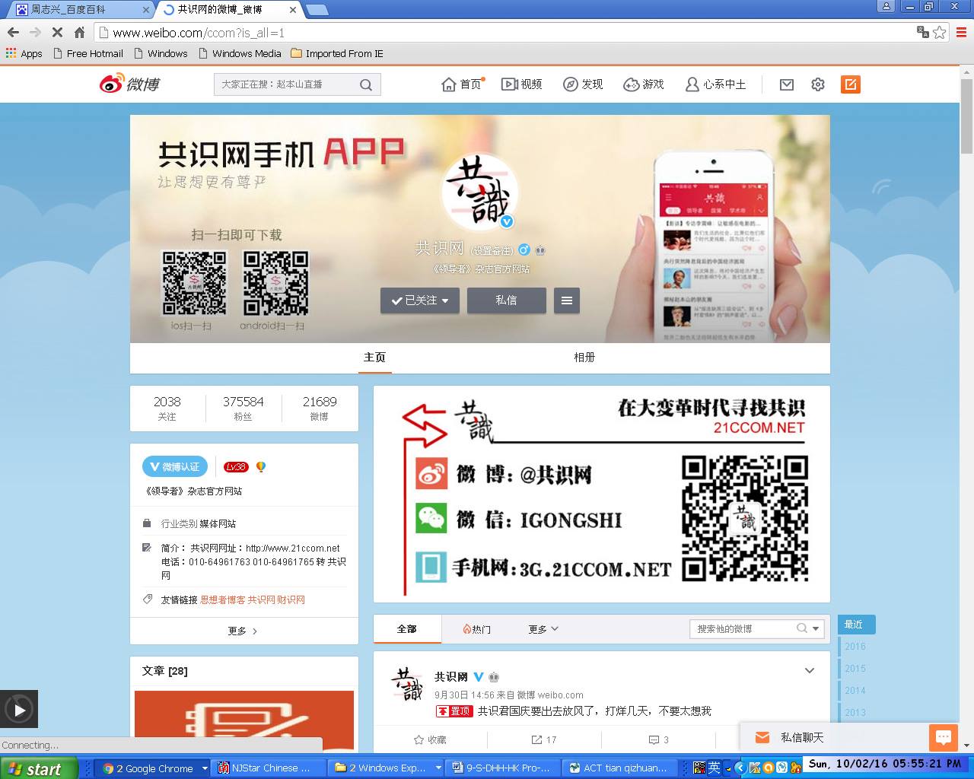Expand the pinned post options chevron
The width and height of the screenshot is (974, 779).
coord(810,670)
